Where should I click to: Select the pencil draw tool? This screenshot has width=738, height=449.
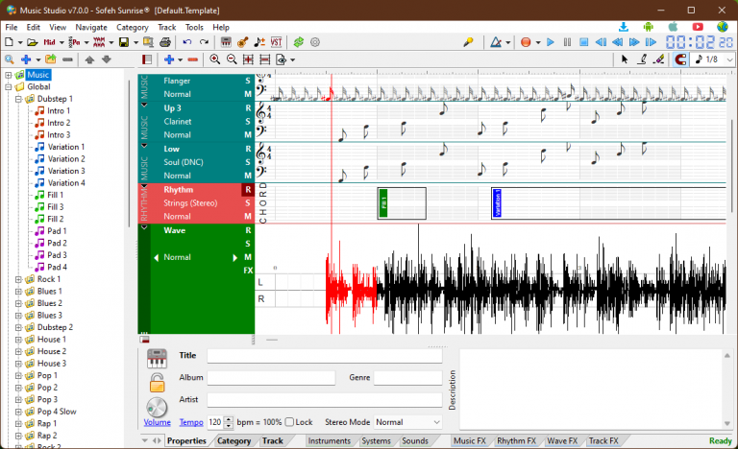(x=641, y=59)
